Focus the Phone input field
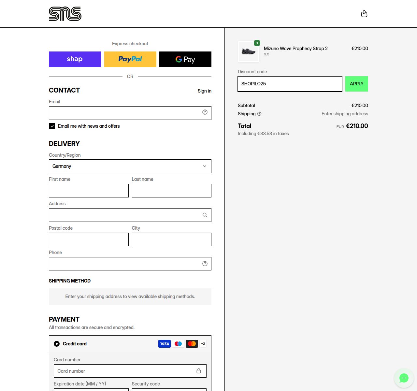This screenshot has width=417, height=391. tap(130, 264)
